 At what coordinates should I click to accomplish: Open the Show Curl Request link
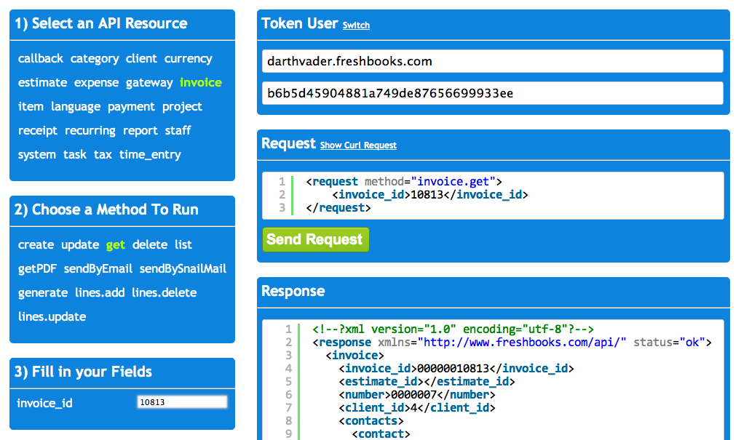pyautogui.click(x=358, y=145)
